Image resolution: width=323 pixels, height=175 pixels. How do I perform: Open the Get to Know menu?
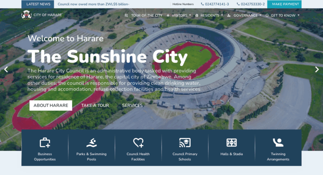coord(283,15)
